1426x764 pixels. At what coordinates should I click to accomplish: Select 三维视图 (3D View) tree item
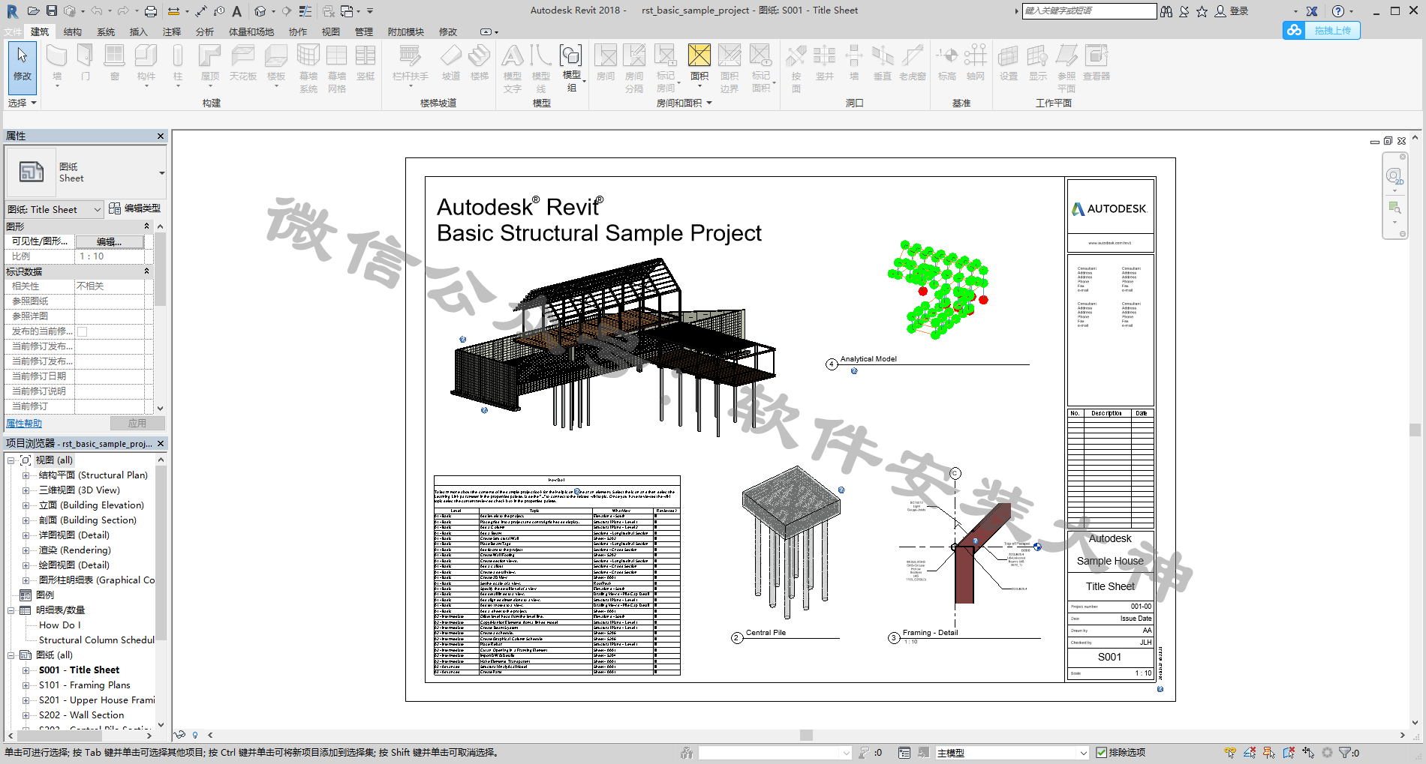coord(79,490)
